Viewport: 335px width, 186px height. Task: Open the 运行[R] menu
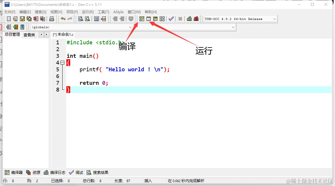87,12
